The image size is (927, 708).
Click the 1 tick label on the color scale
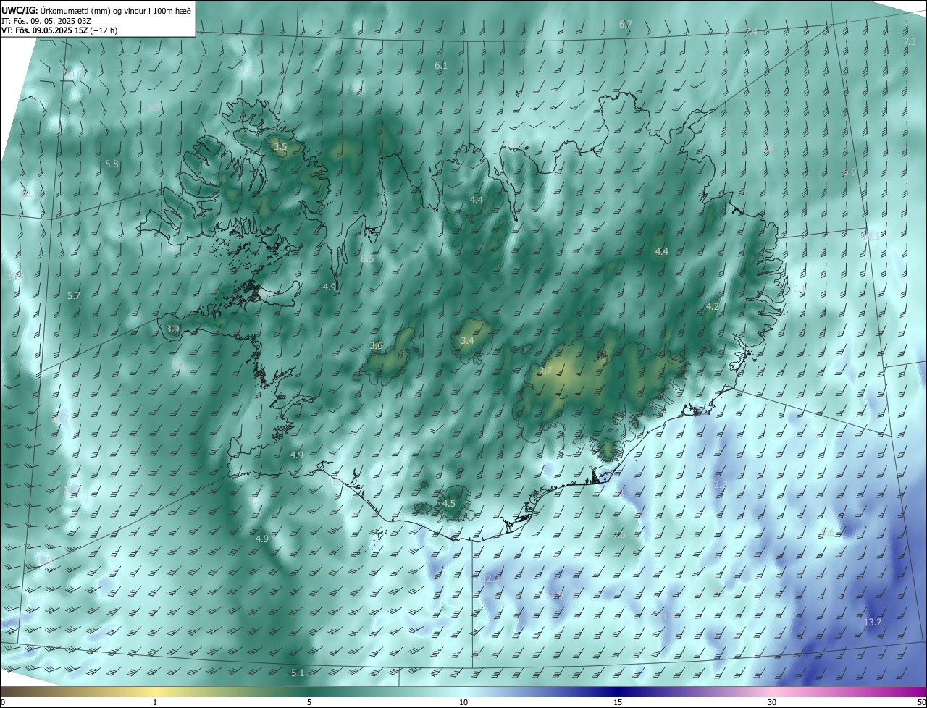(x=155, y=702)
